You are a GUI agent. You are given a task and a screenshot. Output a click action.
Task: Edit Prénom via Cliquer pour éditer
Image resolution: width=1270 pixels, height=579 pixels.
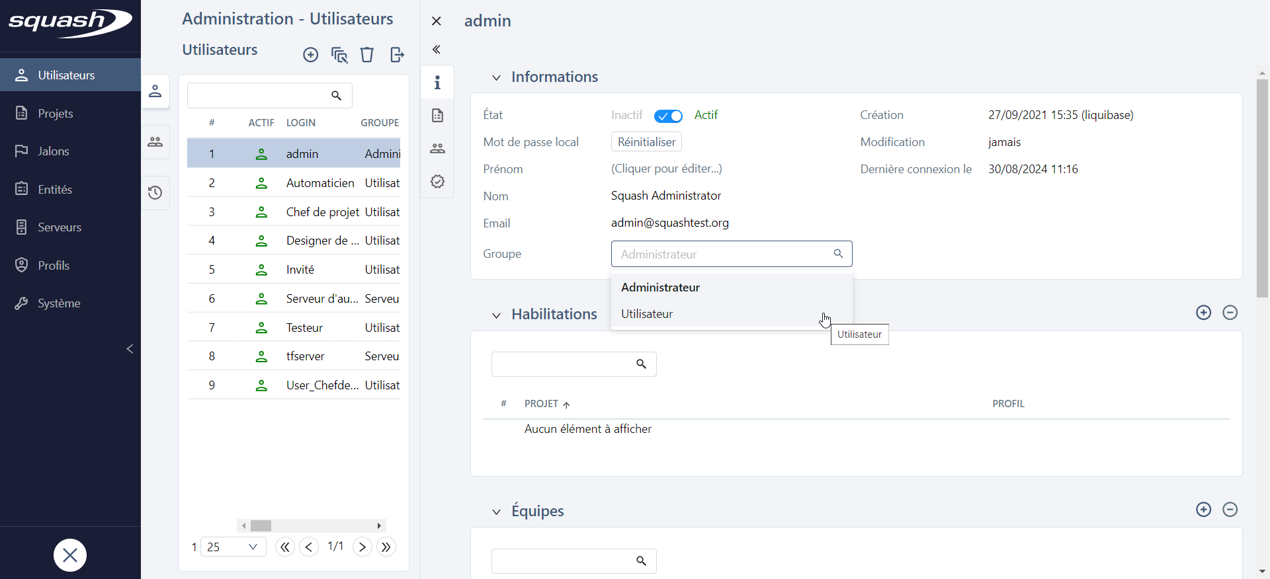[x=666, y=169]
